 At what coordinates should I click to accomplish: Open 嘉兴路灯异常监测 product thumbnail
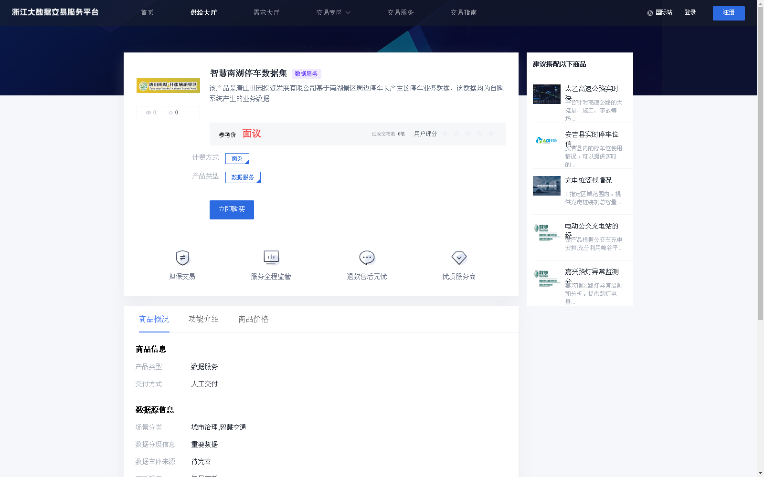[x=547, y=278]
